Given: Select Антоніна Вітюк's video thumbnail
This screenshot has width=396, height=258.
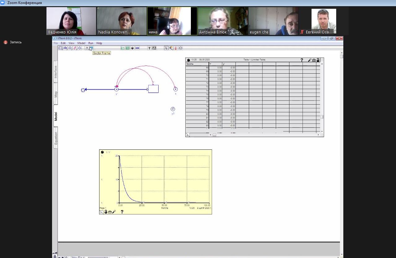Looking at the screenshot, I should coord(223,21).
